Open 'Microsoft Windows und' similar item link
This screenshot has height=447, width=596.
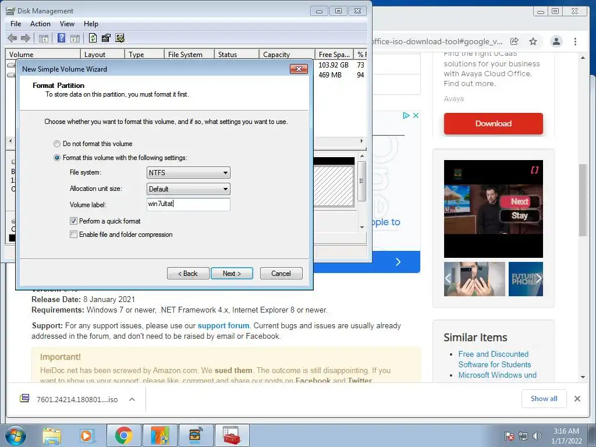497,375
